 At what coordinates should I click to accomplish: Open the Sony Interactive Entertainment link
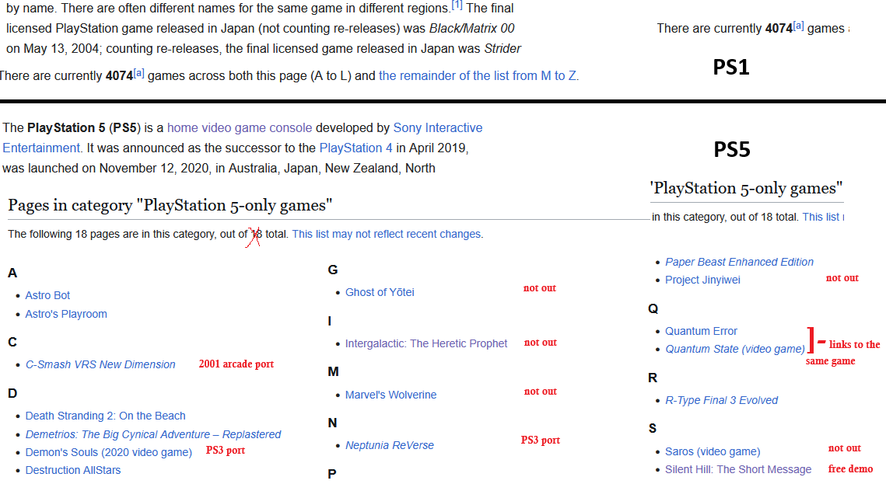[438, 127]
